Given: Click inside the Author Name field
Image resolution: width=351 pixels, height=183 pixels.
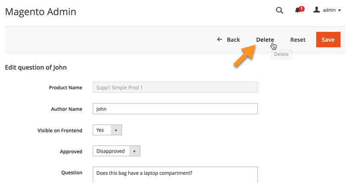Looking at the screenshot, I should [x=175, y=109].
